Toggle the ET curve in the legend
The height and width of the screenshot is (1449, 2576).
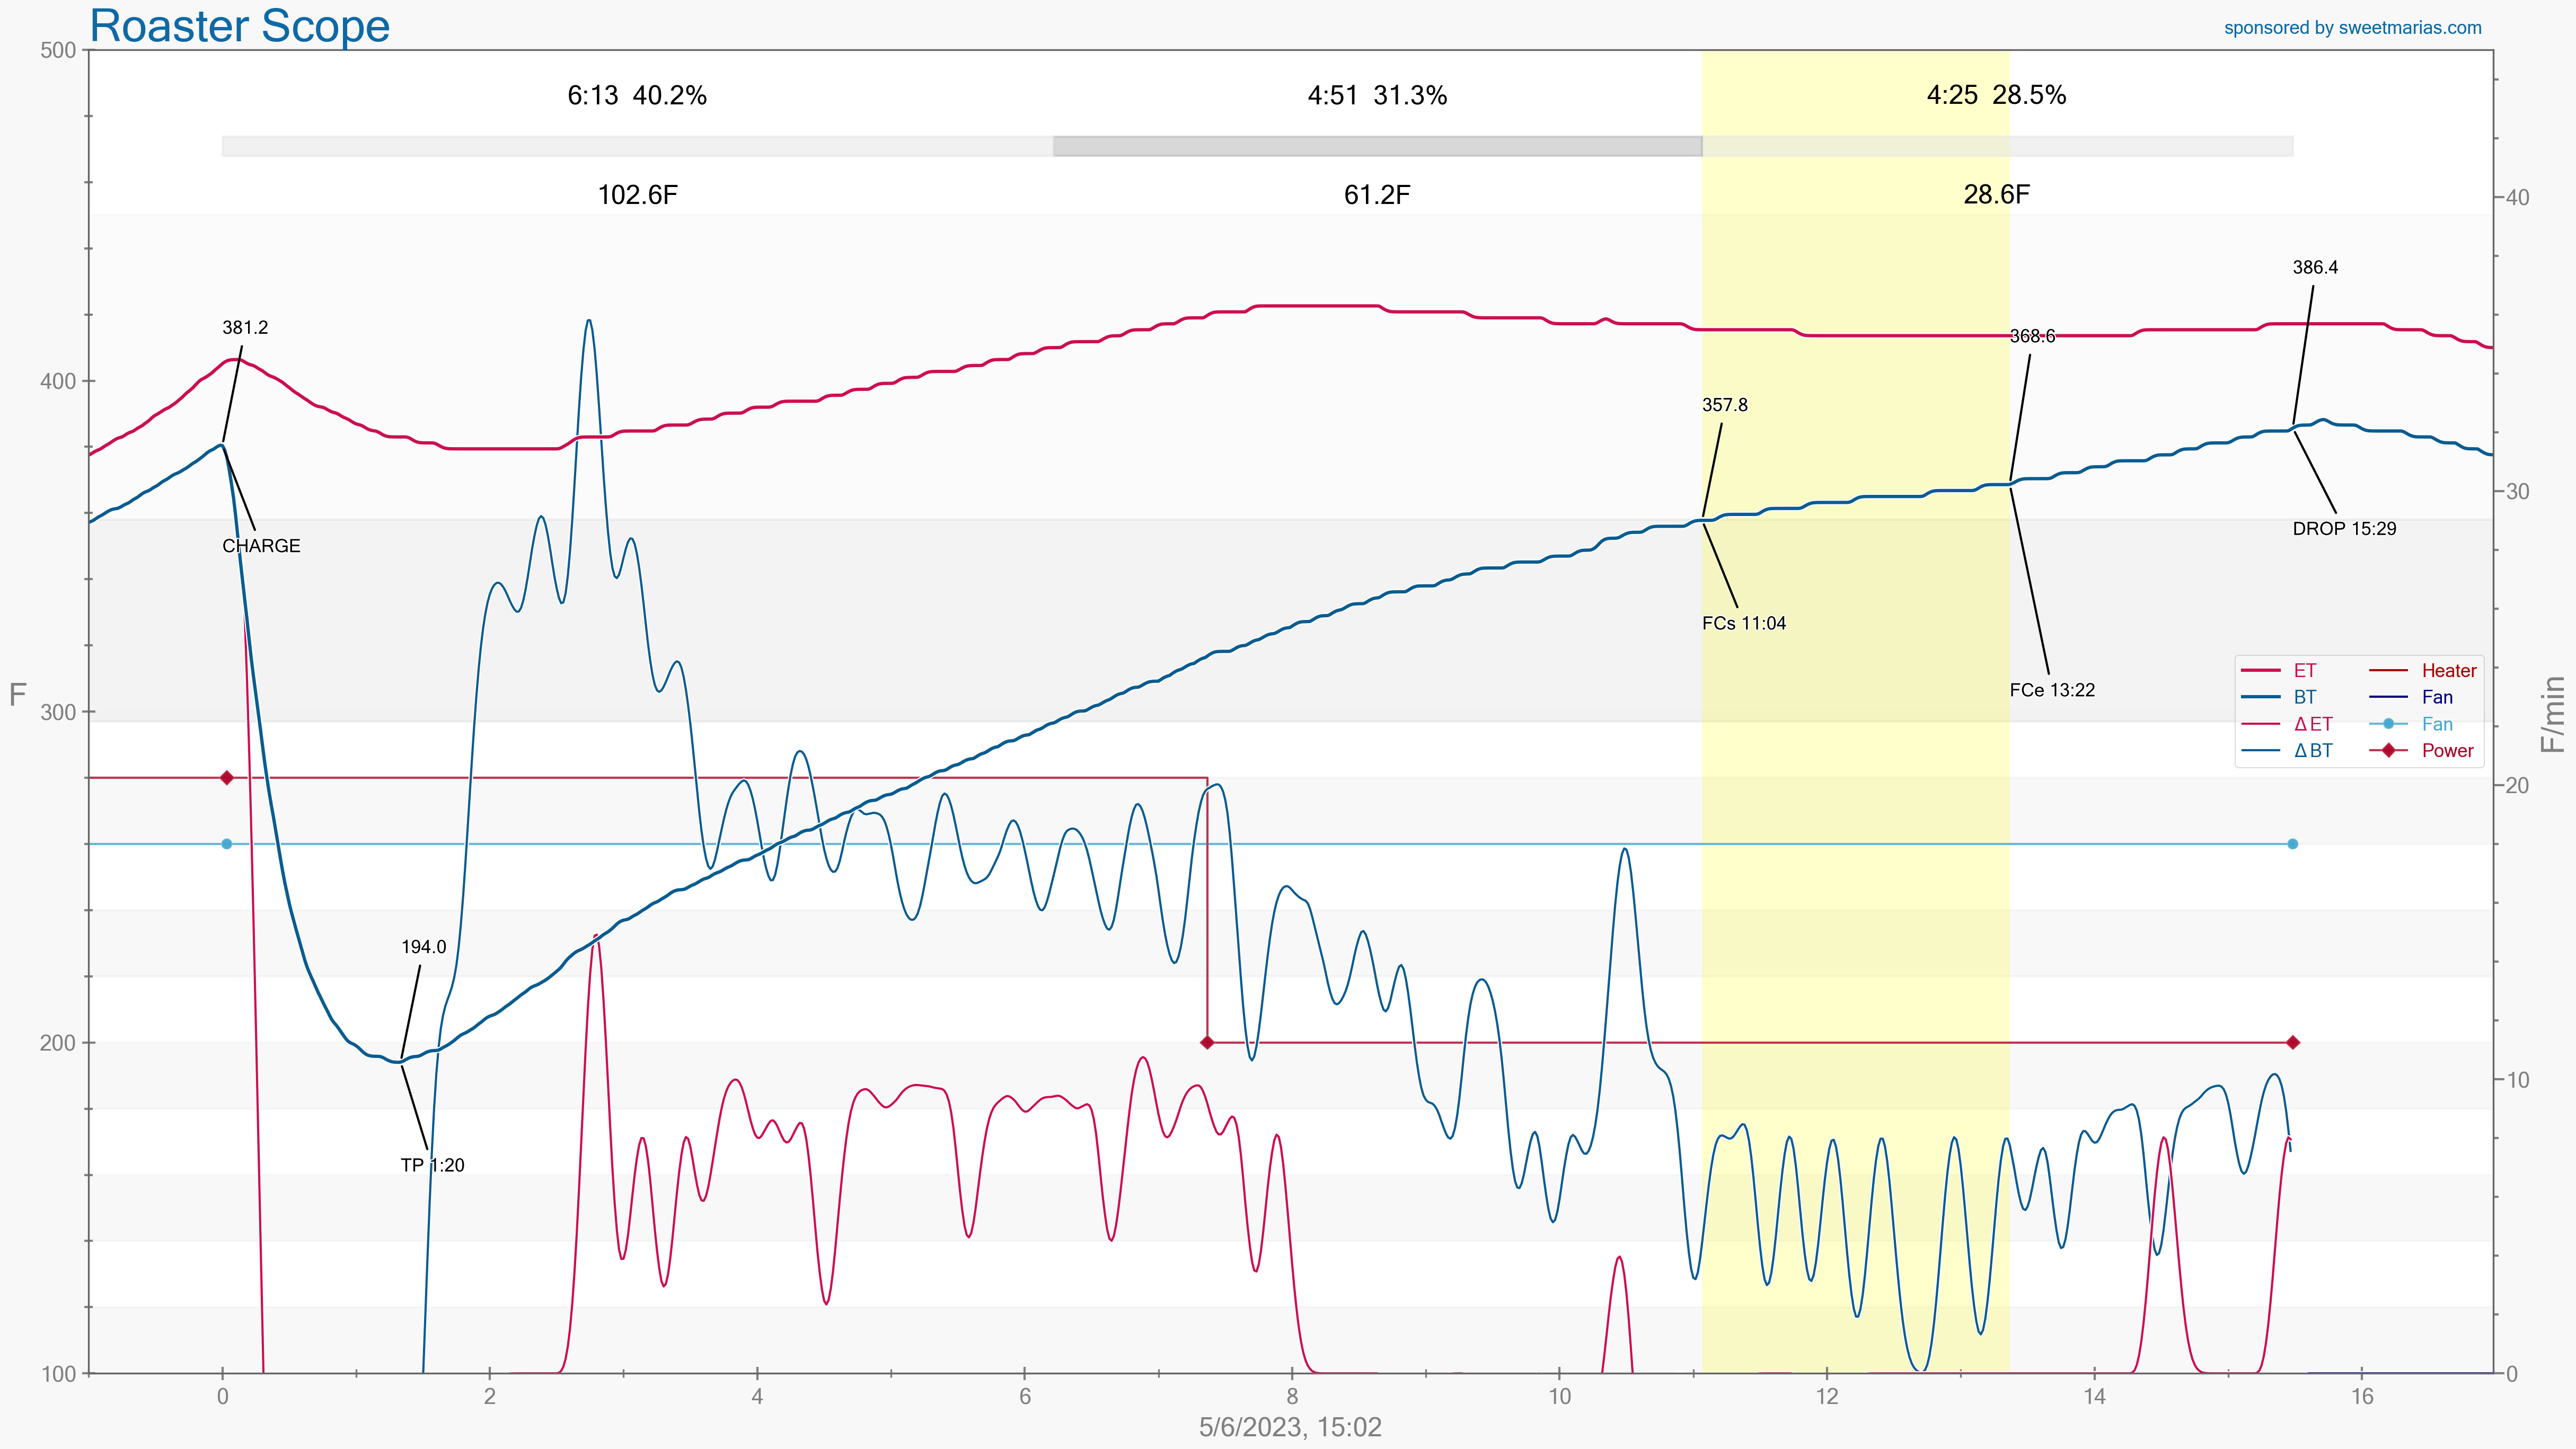(2304, 671)
